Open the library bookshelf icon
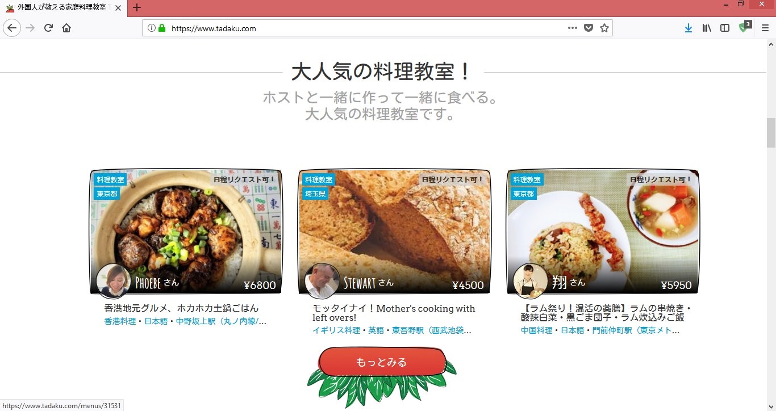The height and width of the screenshot is (411, 776). (x=707, y=28)
